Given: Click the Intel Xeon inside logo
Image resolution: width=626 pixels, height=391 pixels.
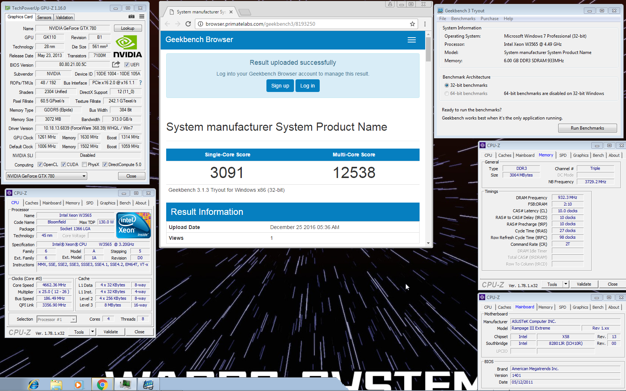Looking at the screenshot, I should pos(133,225).
